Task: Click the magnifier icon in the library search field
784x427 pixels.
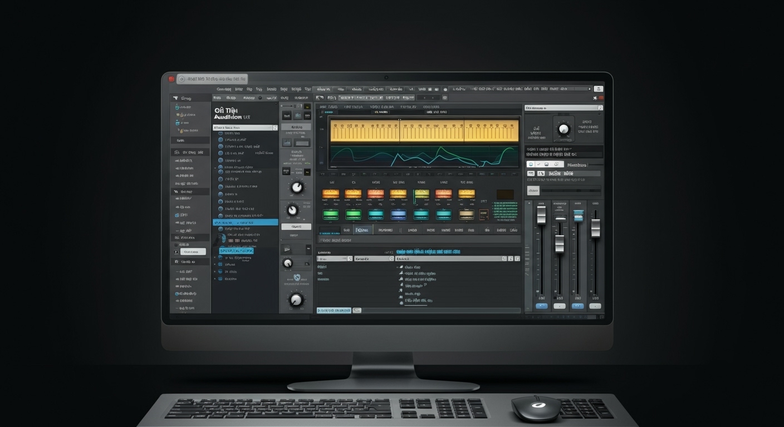Action: pyautogui.click(x=275, y=127)
